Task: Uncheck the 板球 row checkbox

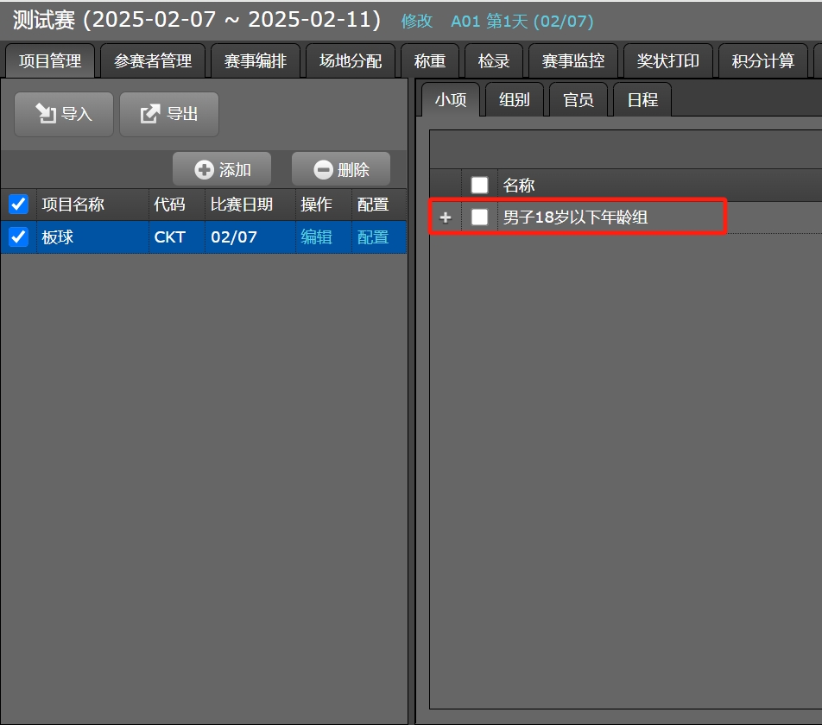Action: pos(18,236)
